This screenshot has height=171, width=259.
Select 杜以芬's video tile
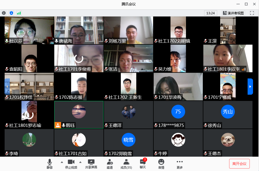click(29, 30)
